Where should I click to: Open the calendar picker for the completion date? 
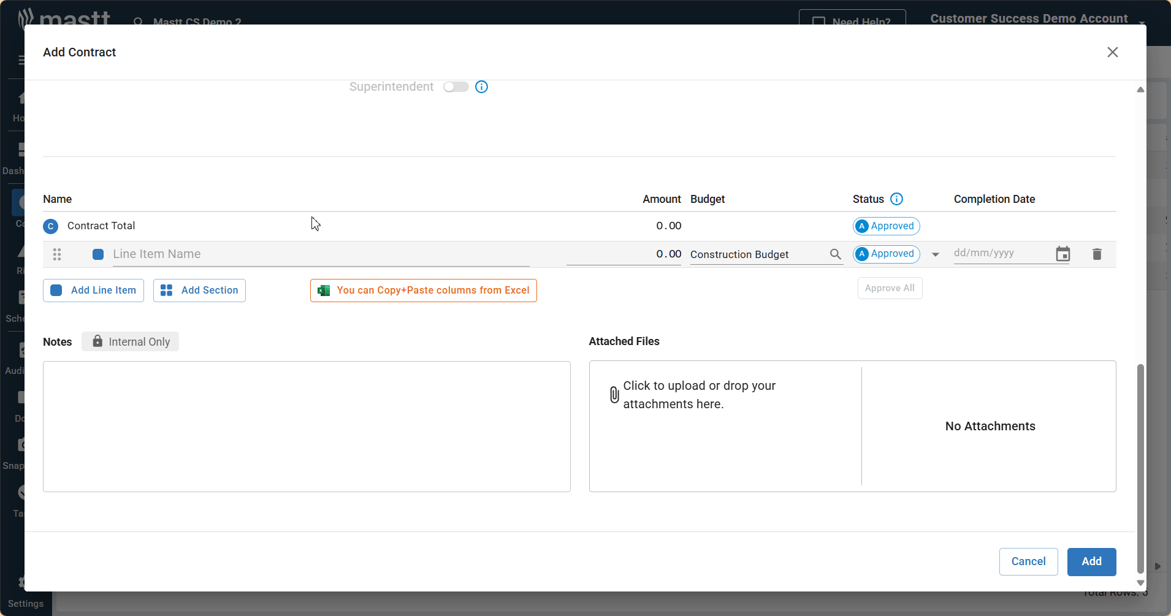1064,254
